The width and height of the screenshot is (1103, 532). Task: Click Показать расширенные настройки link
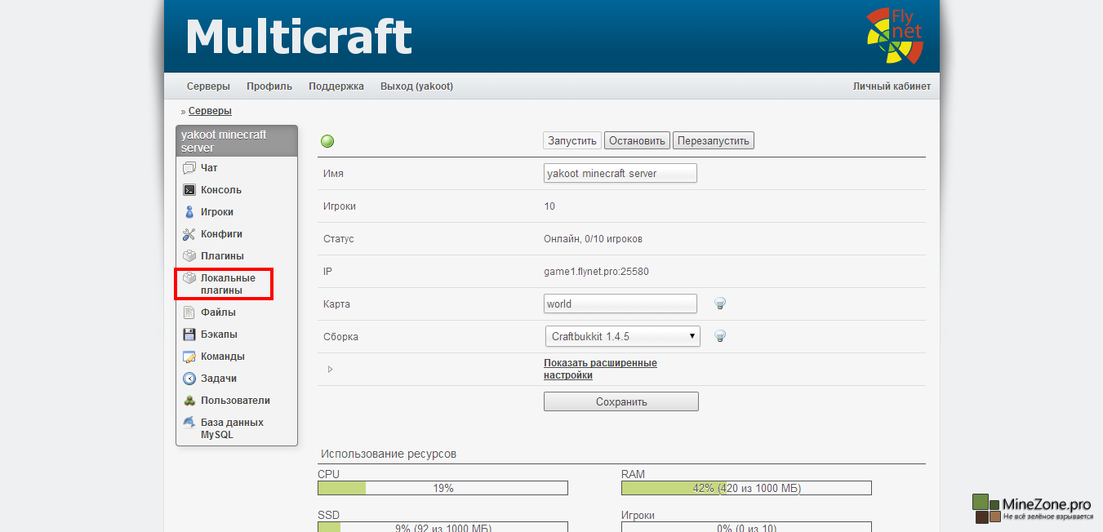pos(600,369)
